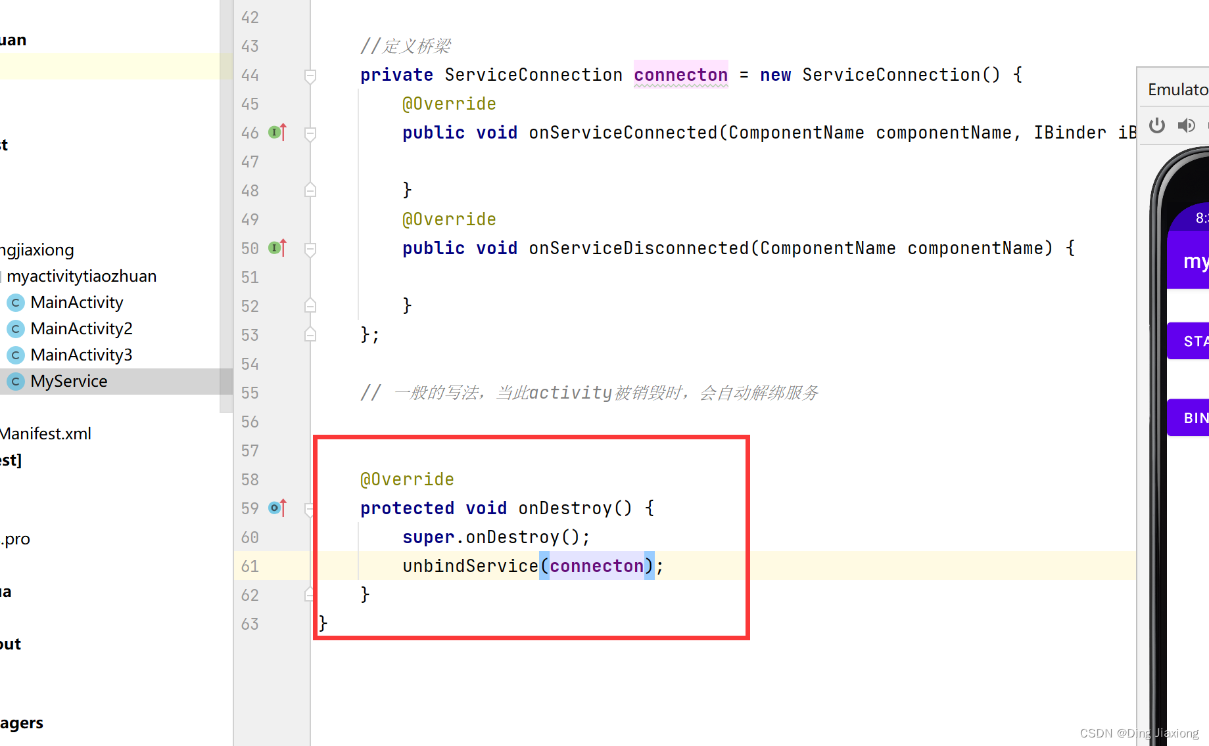Viewport: 1209px width, 746px height.
Task: Click line number 61 in gutter
Action: pyautogui.click(x=250, y=566)
